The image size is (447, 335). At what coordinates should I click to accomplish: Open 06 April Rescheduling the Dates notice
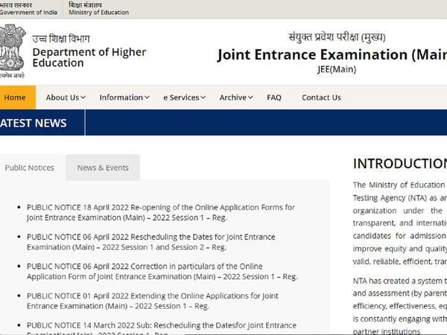click(151, 242)
